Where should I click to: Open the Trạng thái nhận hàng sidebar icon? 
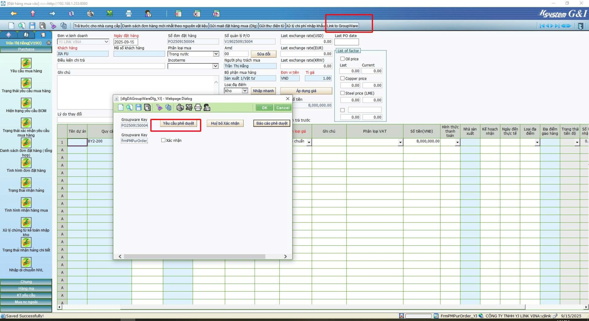pos(26,183)
